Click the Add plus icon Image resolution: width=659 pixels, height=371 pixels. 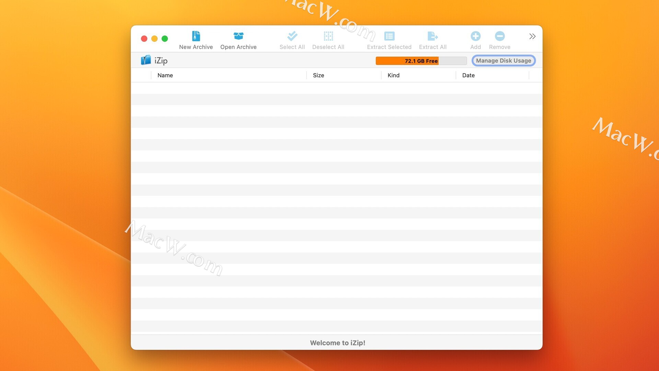pos(475,36)
